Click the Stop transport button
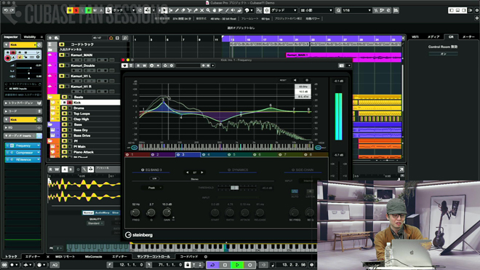This screenshot has height=270, width=480. 225,265
